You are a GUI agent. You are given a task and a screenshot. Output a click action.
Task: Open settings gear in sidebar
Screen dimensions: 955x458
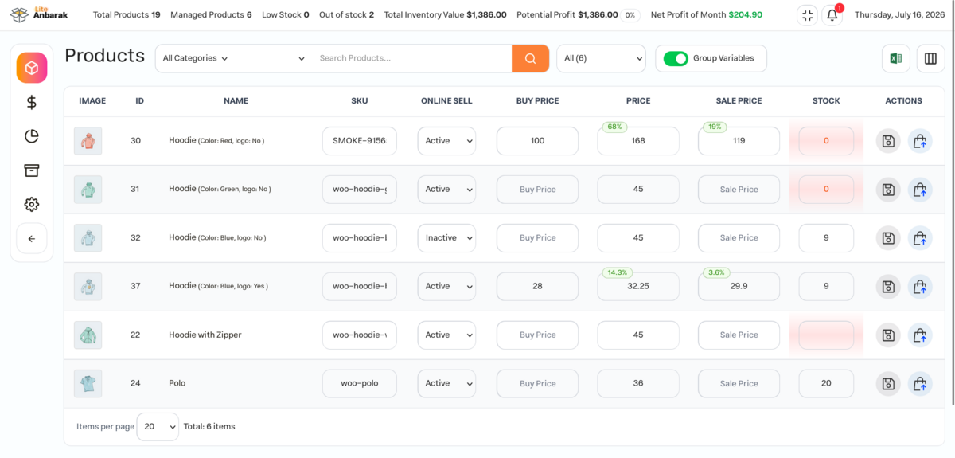click(x=32, y=205)
